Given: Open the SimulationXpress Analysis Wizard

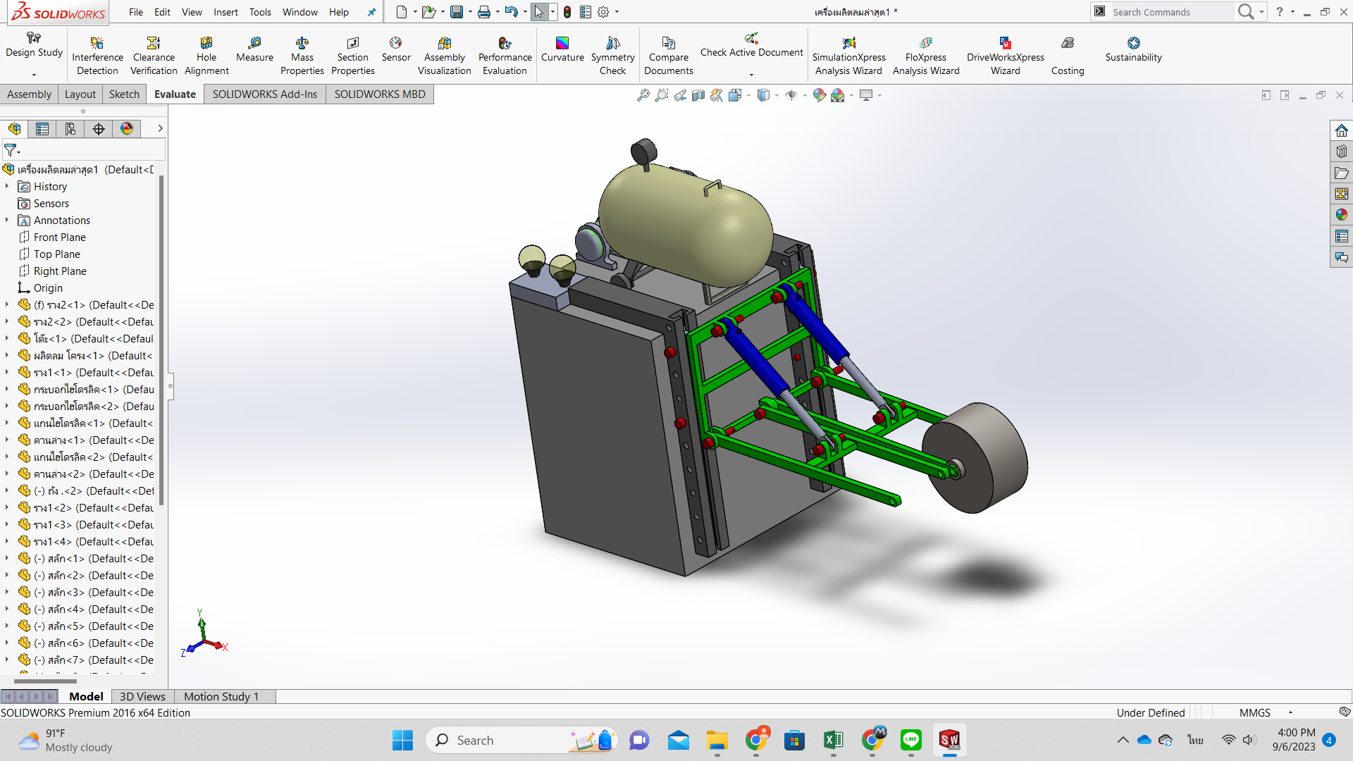Looking at the screenshot, I should coord(848,56).
